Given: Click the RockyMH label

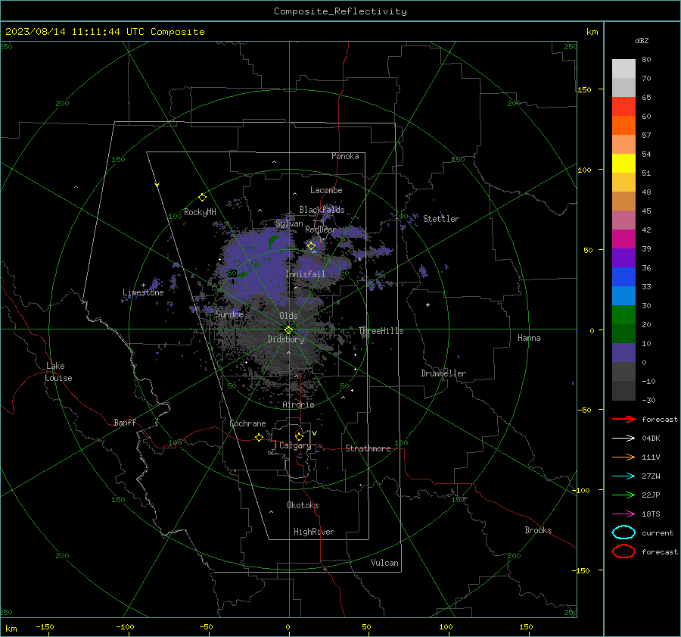Looking at the screenshot, I should (200, 212).
